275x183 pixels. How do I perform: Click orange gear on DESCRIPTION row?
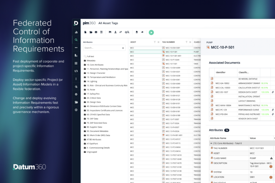tap(271, 167)
